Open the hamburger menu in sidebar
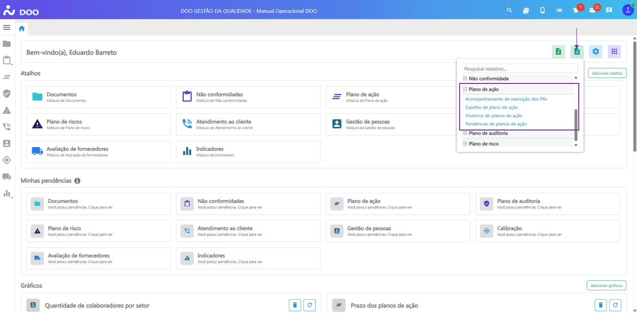The width and height of the screenshot is (637, 313). (x=6, y=28)
